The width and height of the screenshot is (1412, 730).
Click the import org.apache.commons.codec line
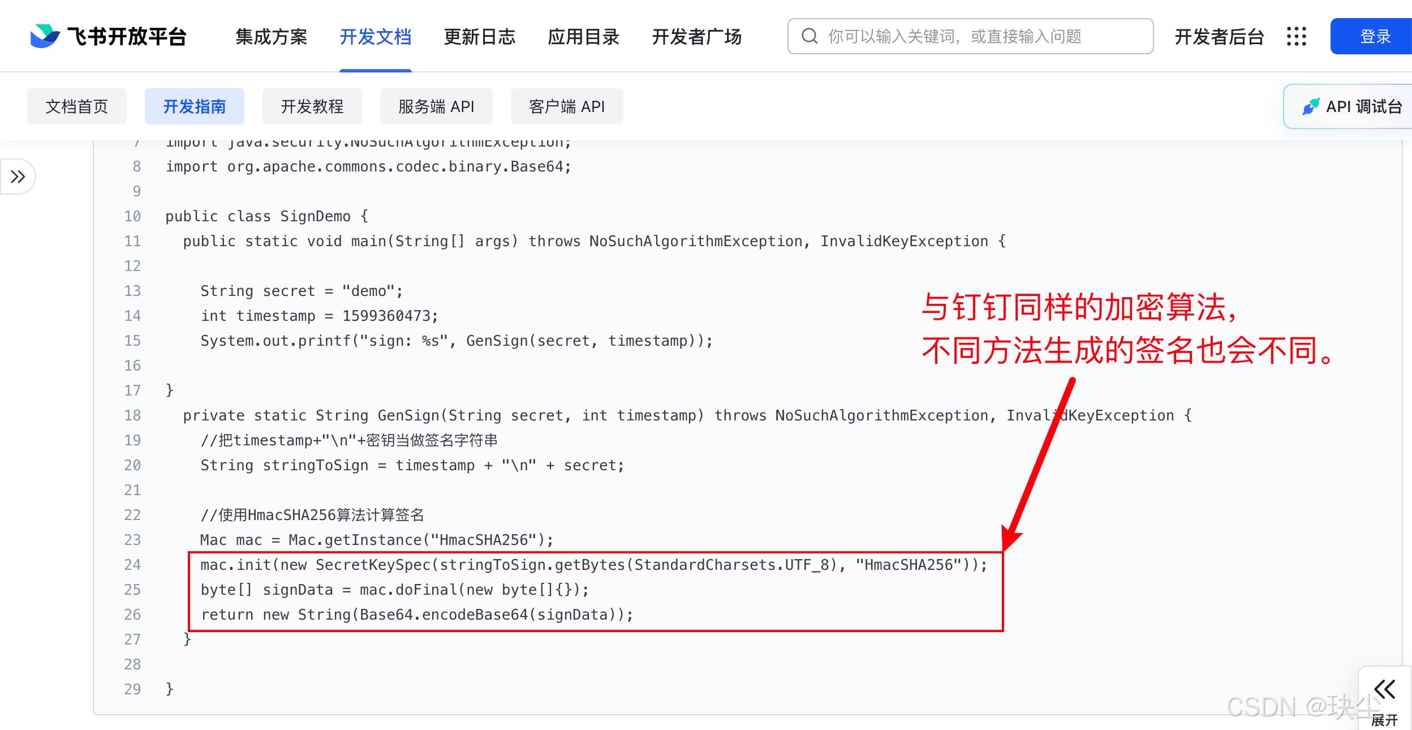[368, 166]
